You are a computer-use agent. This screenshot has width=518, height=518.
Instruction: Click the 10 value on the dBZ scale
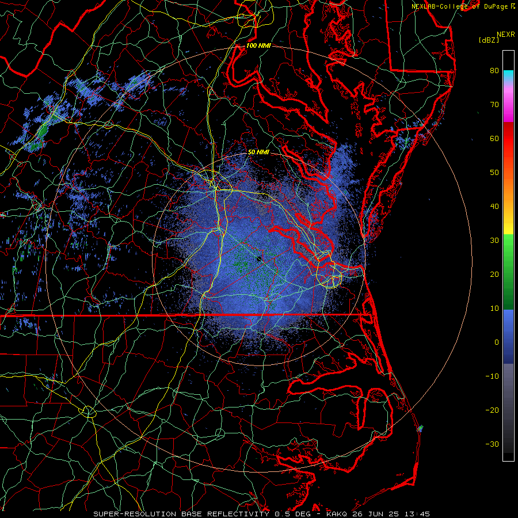tap(494, 308)
